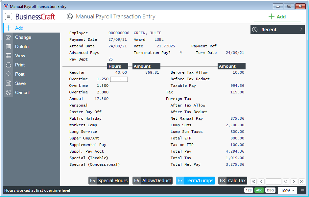This screenshot has height=197, width=309.
Task: Click employee name GREEN, JULIE
Action: click(x=147, y=33)
